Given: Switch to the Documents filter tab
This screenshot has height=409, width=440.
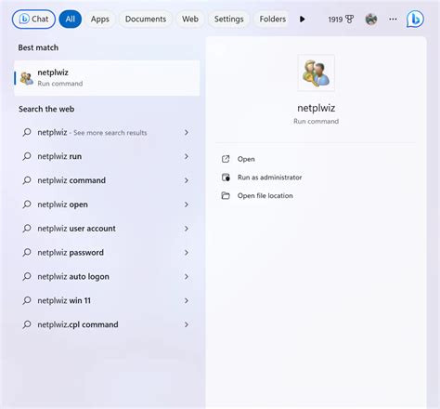Looking at the screenshot, I should pos(146,20).
